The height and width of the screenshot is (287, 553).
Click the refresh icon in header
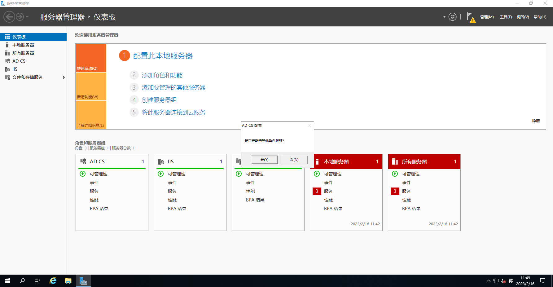click(x=452, y=17)
